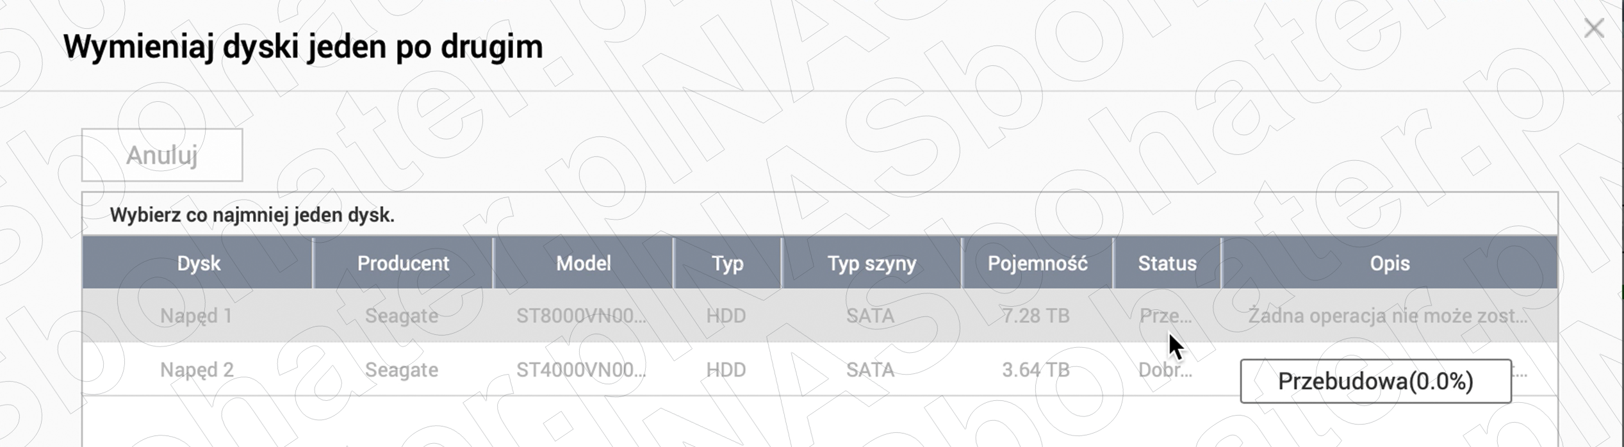This screenshot has height=447, width=1624.
Task: Close the disk replacement dialog
Action: click(x=1593, y=29)
